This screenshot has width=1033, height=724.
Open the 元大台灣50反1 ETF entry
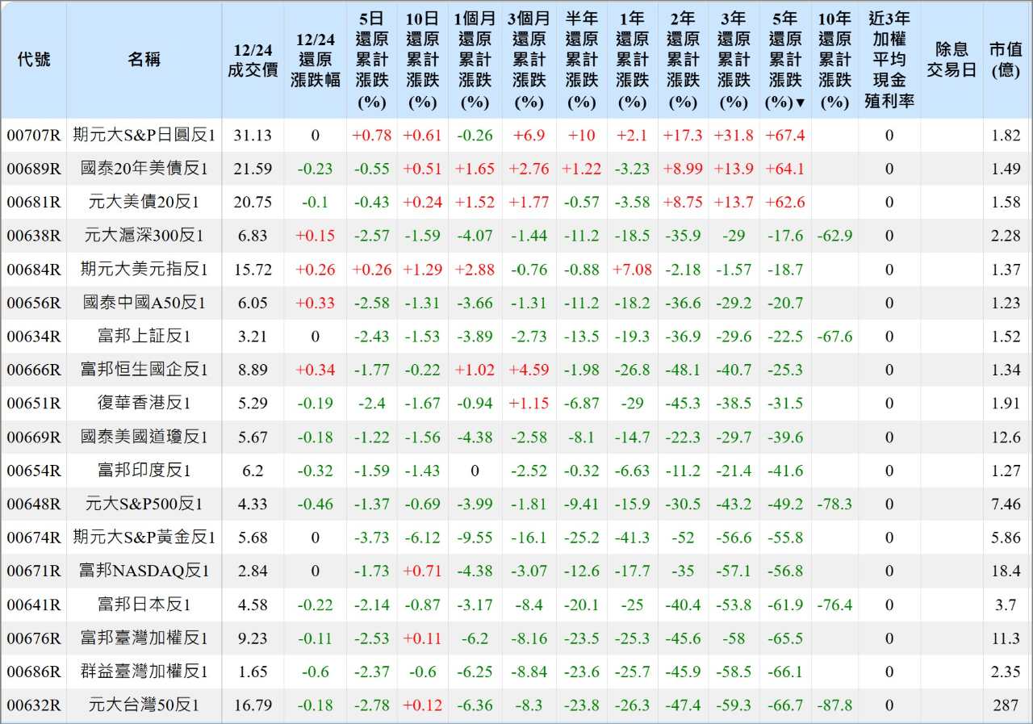click(144, 705)
